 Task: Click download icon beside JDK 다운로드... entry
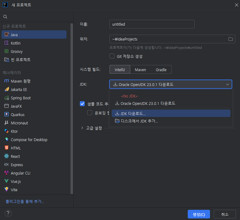(117, 114)
